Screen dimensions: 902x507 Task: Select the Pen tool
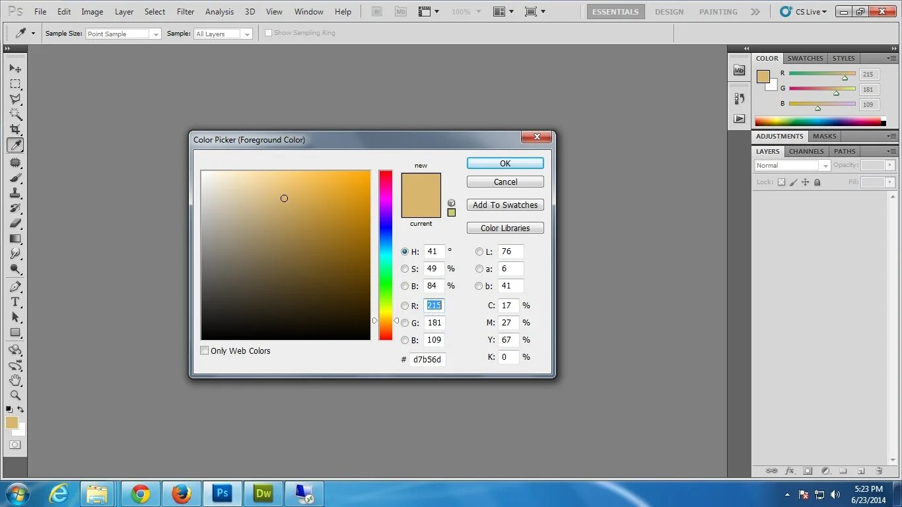point(15,287)
